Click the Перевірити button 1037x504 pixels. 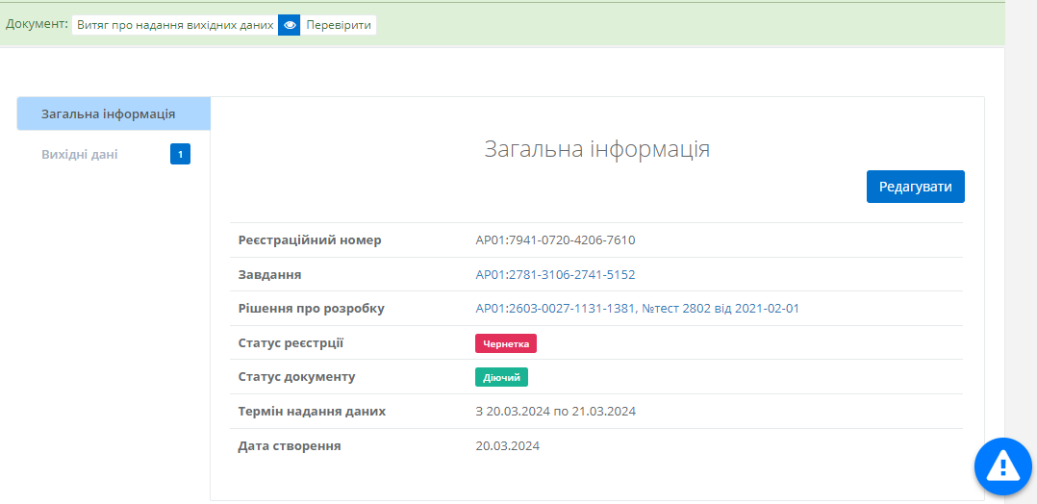click(x=339, y=25)
